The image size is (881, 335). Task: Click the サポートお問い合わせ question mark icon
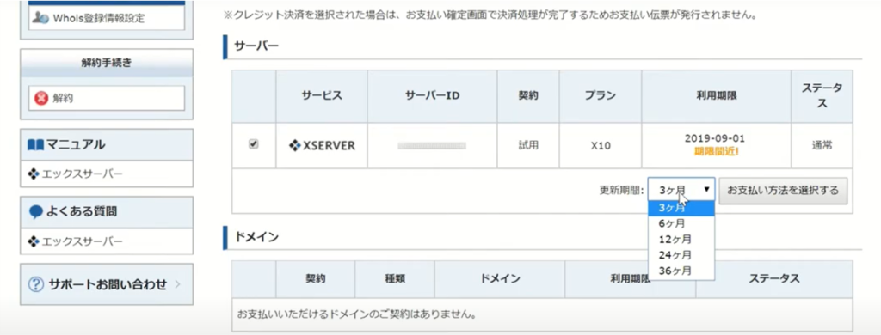pos(35,284)
